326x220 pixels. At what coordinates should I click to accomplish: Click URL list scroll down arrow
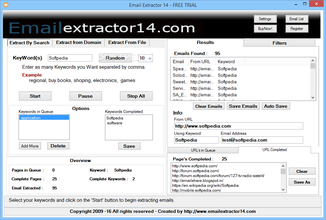[x=283, y=190]
